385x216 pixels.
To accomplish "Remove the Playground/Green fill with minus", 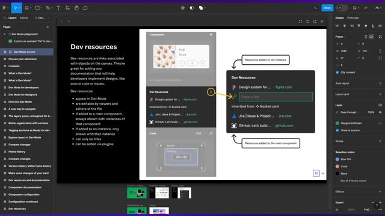I will (380, 123).
